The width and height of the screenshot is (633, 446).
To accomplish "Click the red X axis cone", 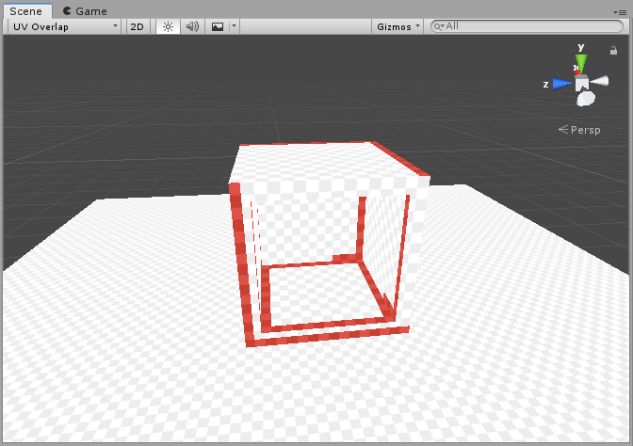I will point(577,71).
